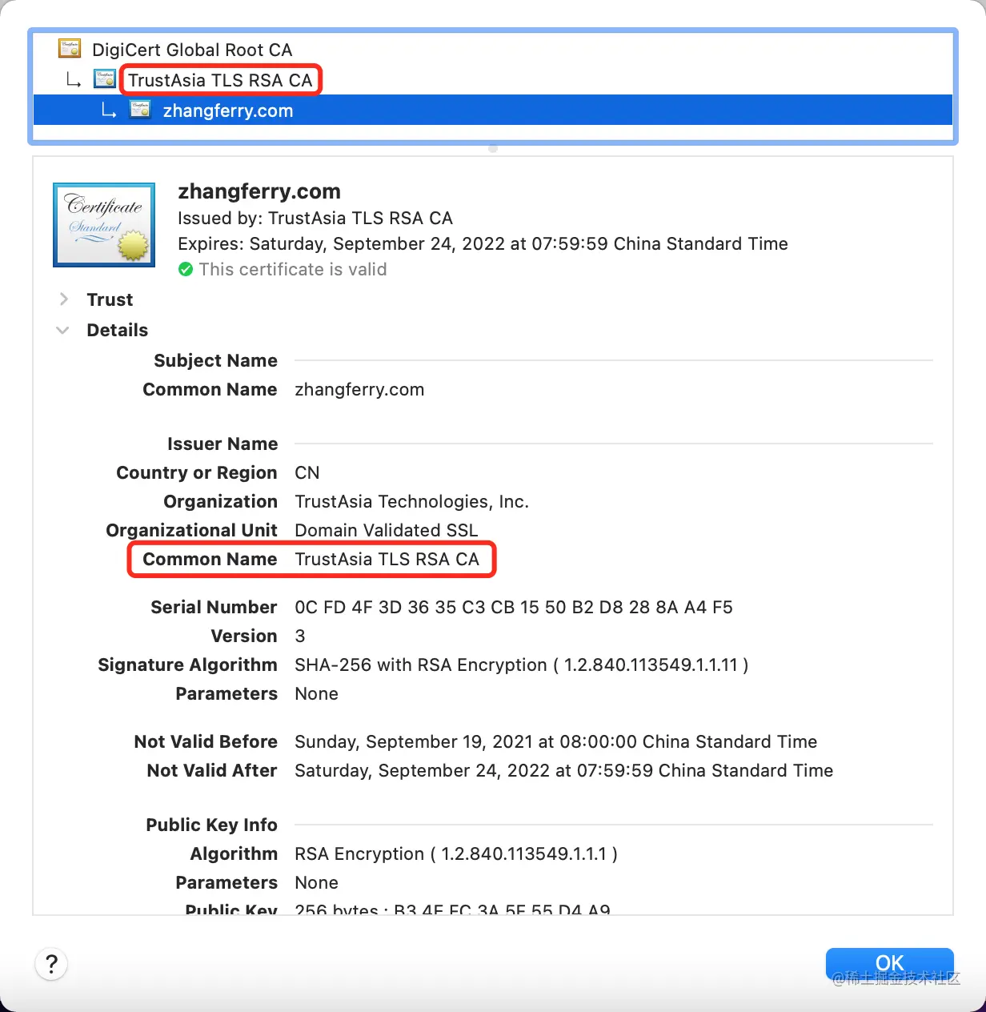Click the Country or Region field label

(x=197, y=472)
